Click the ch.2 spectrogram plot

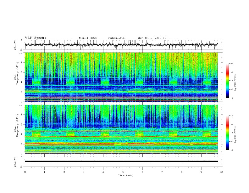click(121, 129)
